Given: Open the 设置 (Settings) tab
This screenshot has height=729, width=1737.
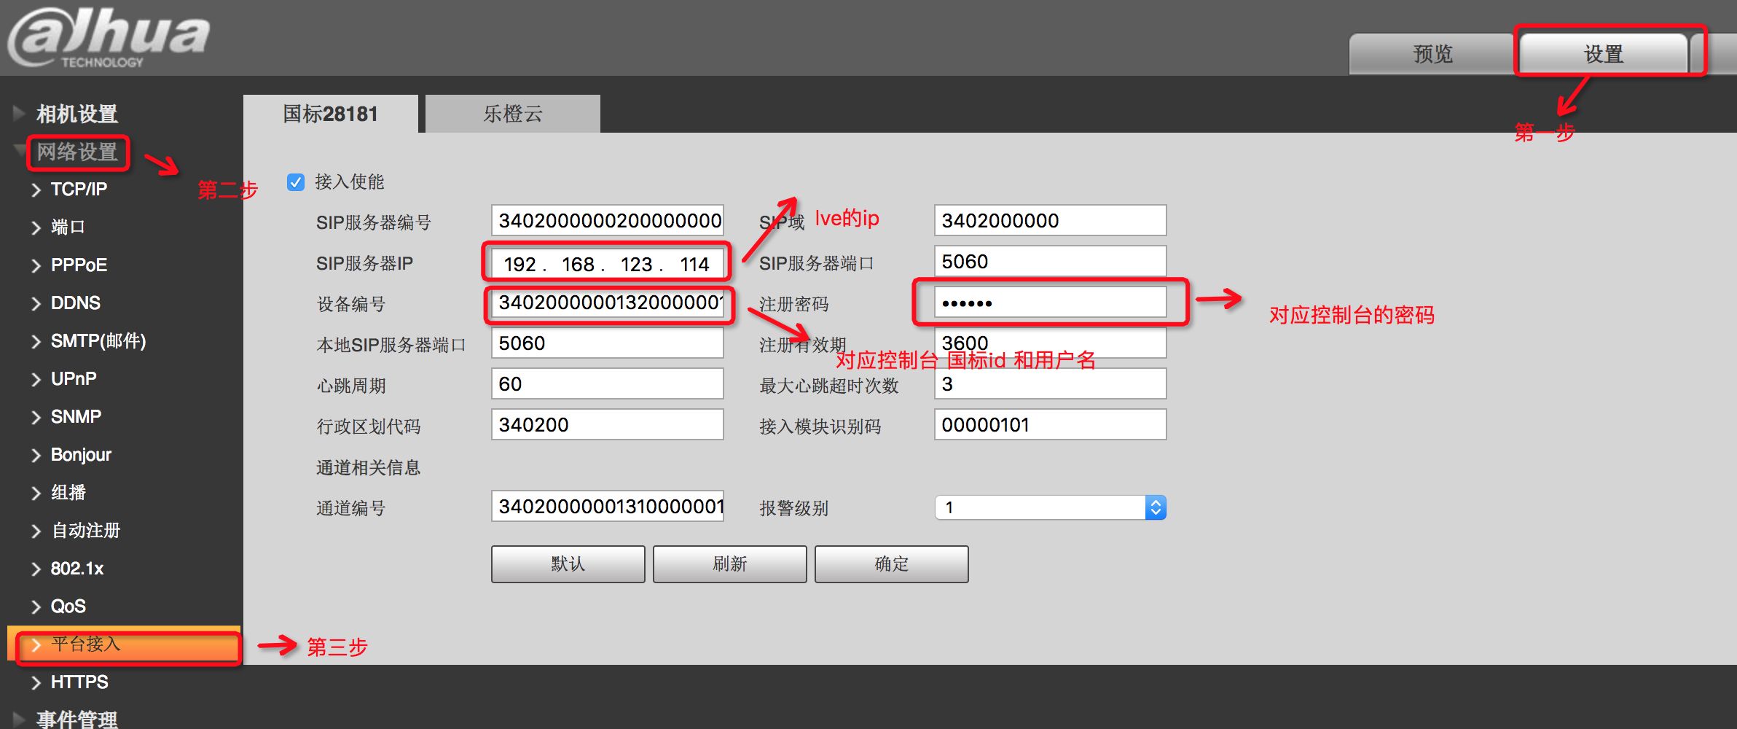Looking at the screenshot, I should point(1604,54).
